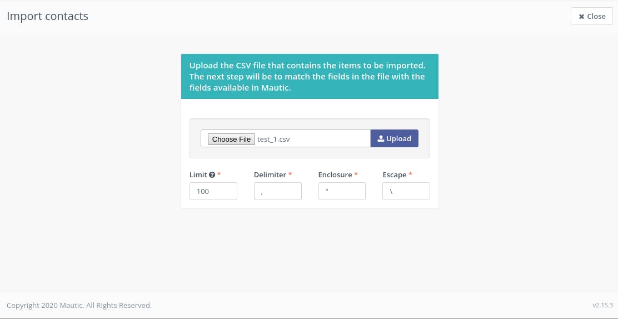
Task: Click the v2.15.3 version text
Action: tap(602, 305)
